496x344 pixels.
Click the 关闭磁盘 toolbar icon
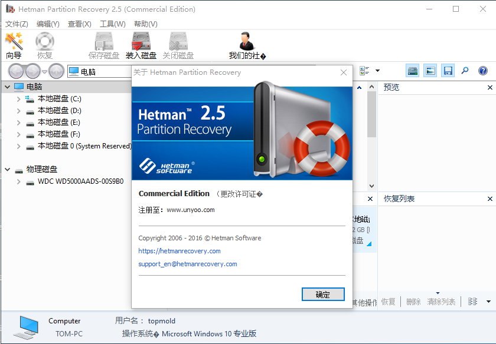(x=178, y=45)
